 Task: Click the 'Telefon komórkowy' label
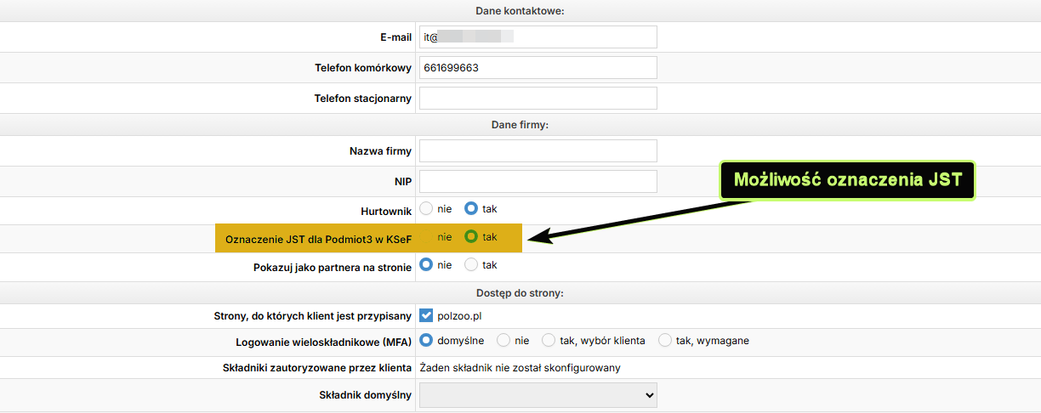click(363, 68)
